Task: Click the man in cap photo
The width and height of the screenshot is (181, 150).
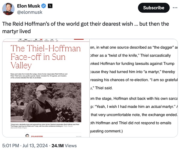Action: coord(46,102)
